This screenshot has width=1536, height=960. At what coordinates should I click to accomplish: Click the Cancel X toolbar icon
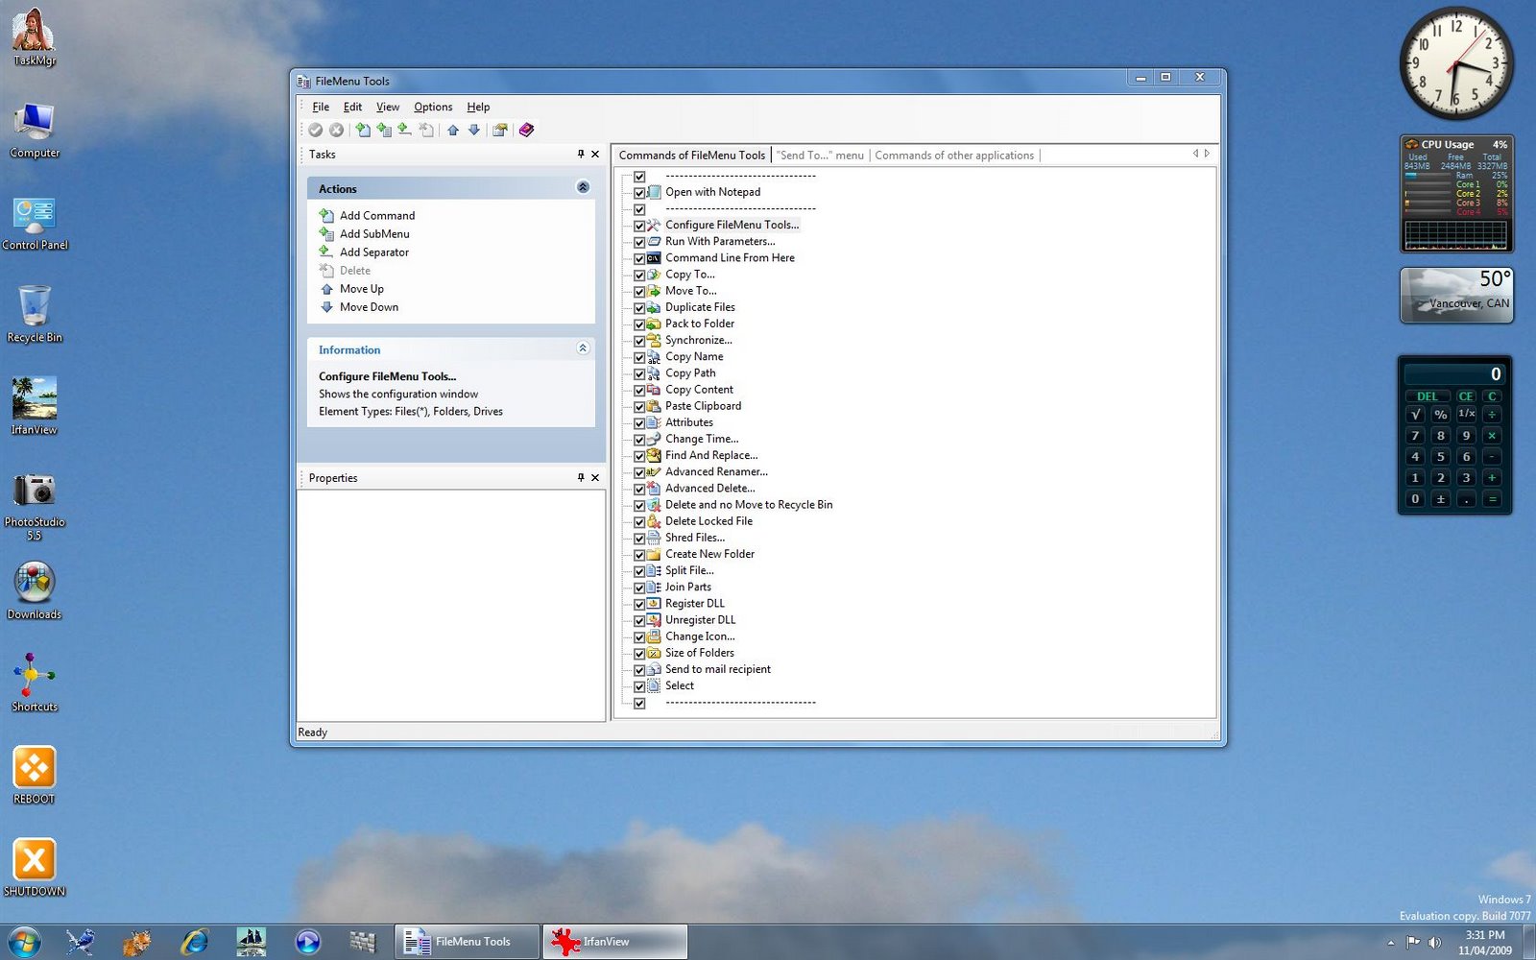tap(336, 130)
